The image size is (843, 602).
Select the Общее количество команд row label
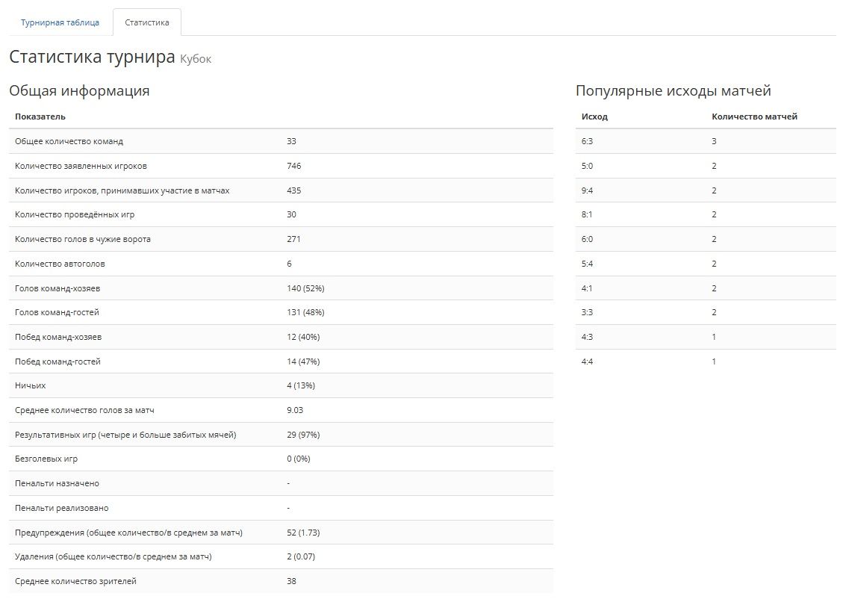69,141
